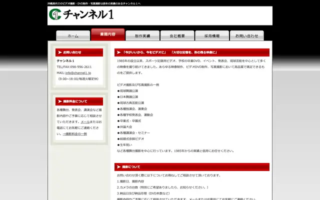Click the 1.撮影日、撮影内容 line
The height and width of the screenshot is (200, 320).
tap(130, 181)
